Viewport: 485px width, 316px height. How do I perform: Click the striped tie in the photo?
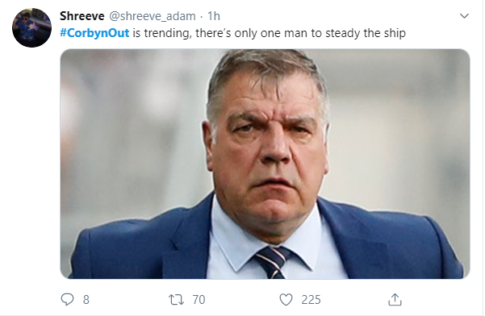[x=272, y=263]
